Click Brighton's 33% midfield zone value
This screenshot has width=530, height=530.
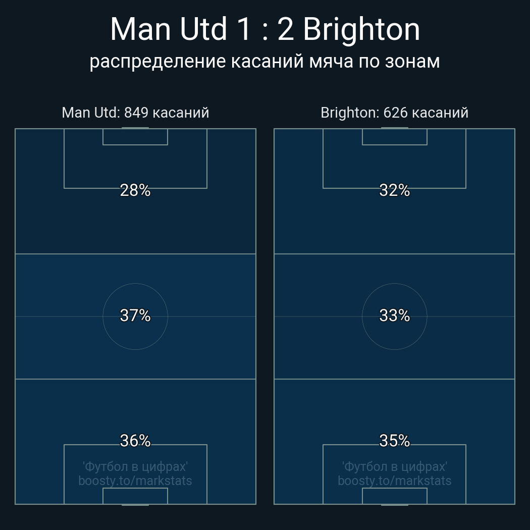pyautogui.click(x=394, y=315)
